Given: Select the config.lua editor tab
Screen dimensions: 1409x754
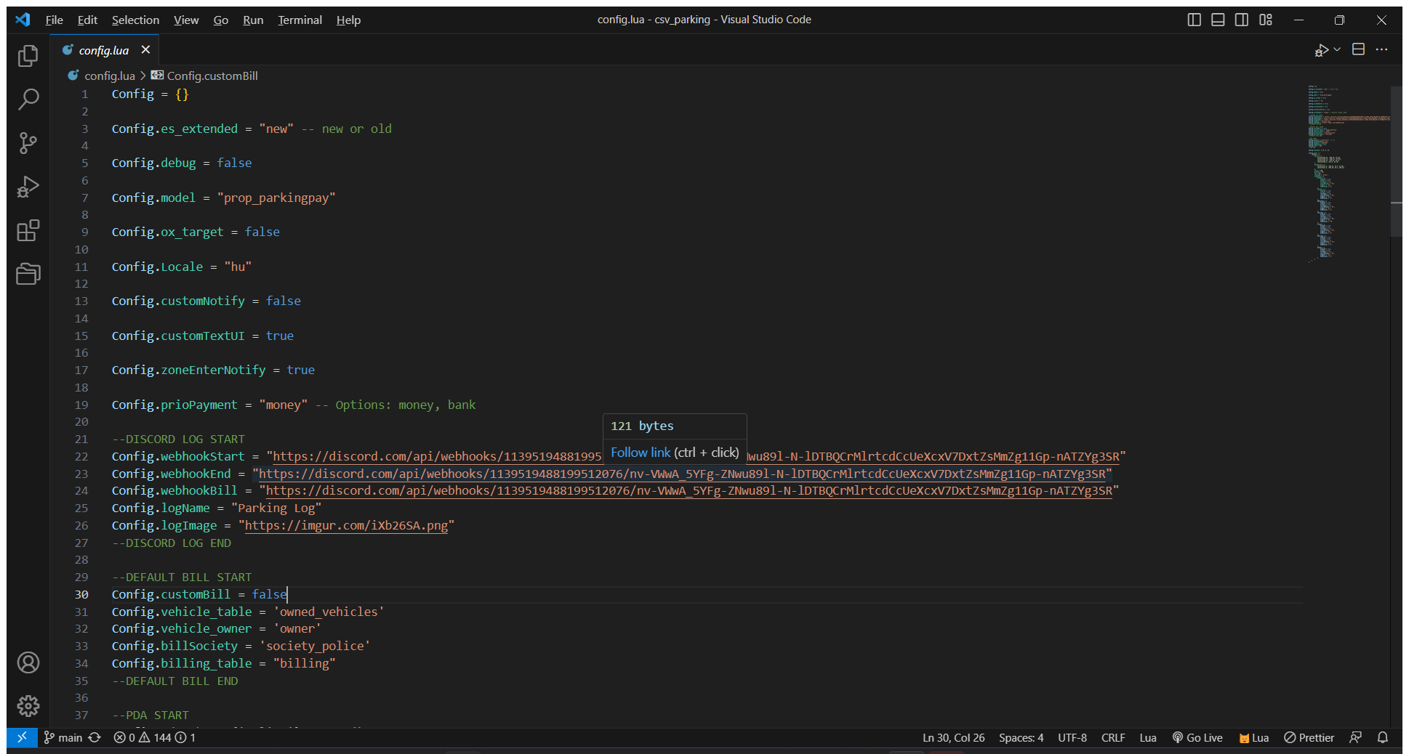Looking at the screenshot, I should point(103,50).
